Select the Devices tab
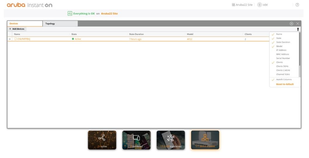309x158 pixels. point(25,24)
